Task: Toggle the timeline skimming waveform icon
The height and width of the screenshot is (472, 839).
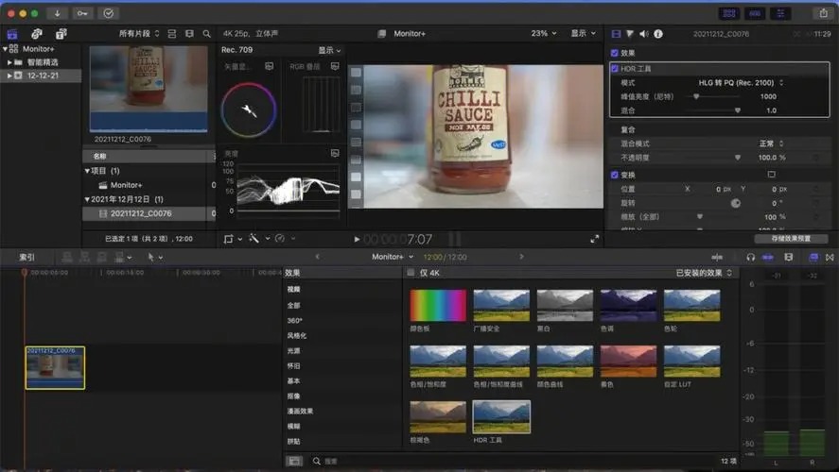Action: 717,258
